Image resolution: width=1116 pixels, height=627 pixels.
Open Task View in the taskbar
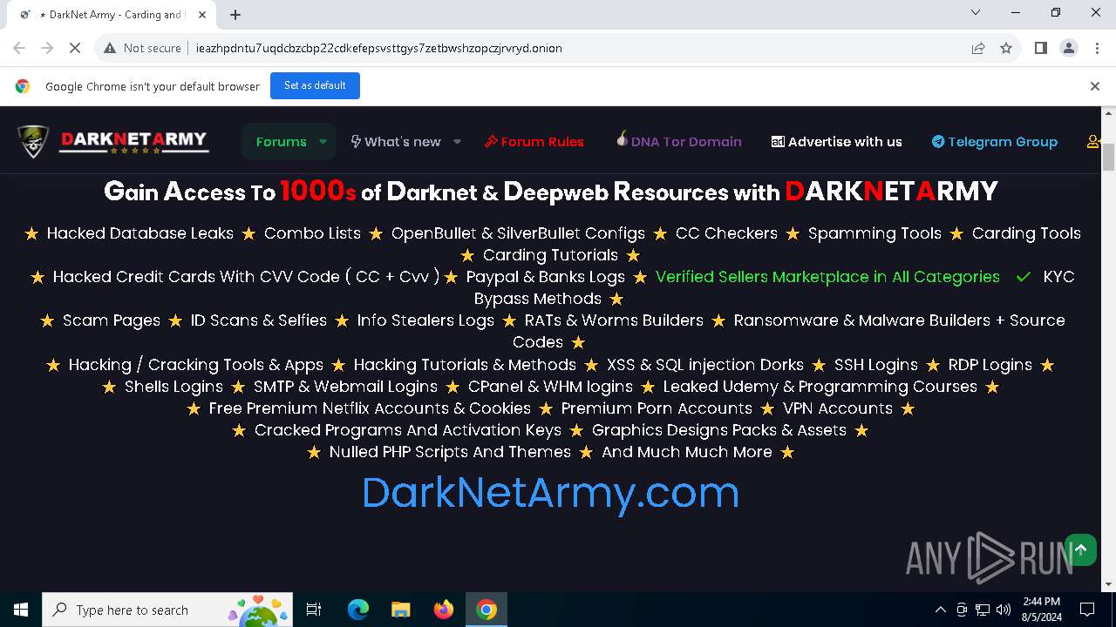click(314, 610)
